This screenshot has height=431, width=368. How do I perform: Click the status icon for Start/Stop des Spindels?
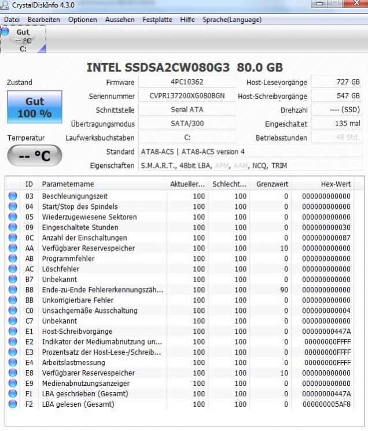pos(13,207)
